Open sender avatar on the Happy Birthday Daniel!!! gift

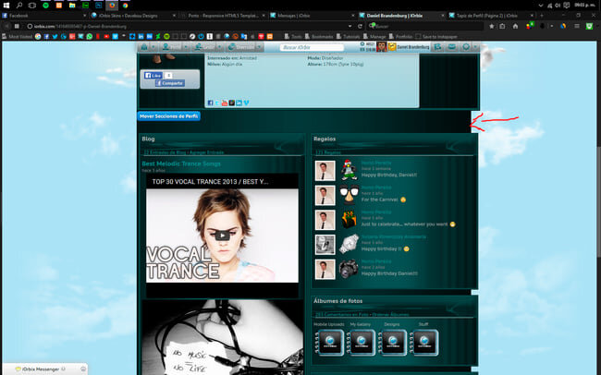coord(325,270)
